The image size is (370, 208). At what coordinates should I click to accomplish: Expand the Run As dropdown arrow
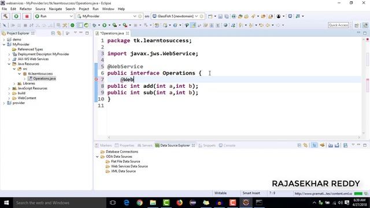coord(109,25)
